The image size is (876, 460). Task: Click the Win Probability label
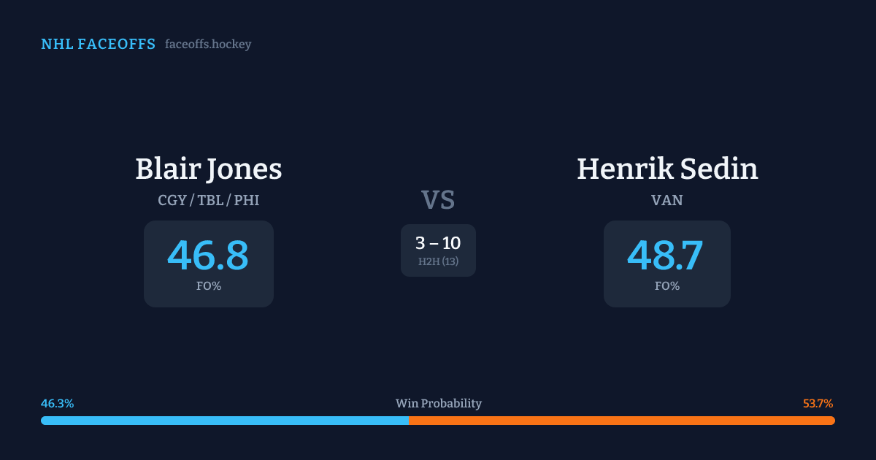(x=438, y=404)
